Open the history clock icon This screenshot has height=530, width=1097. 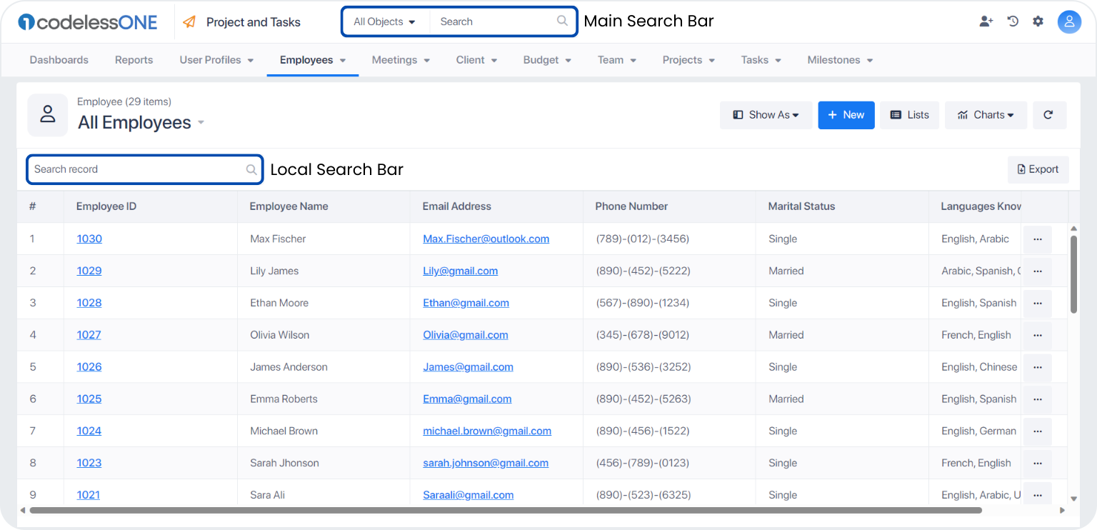pos(1013,21)
